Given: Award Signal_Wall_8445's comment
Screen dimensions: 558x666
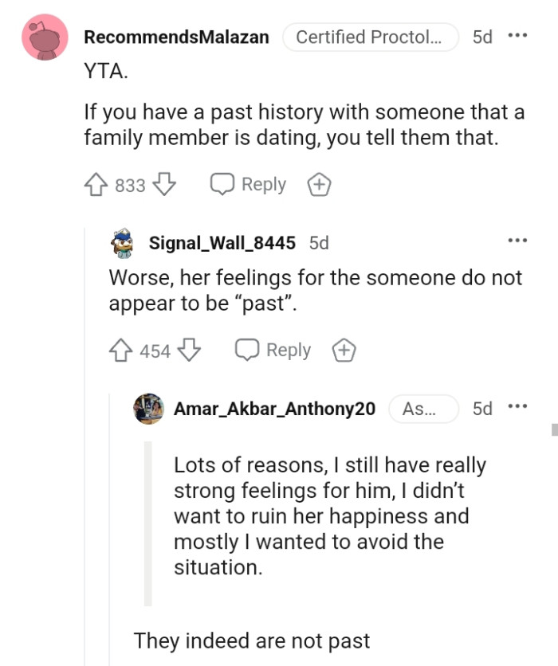Looking at the screenshot, I should click(343, 350).
